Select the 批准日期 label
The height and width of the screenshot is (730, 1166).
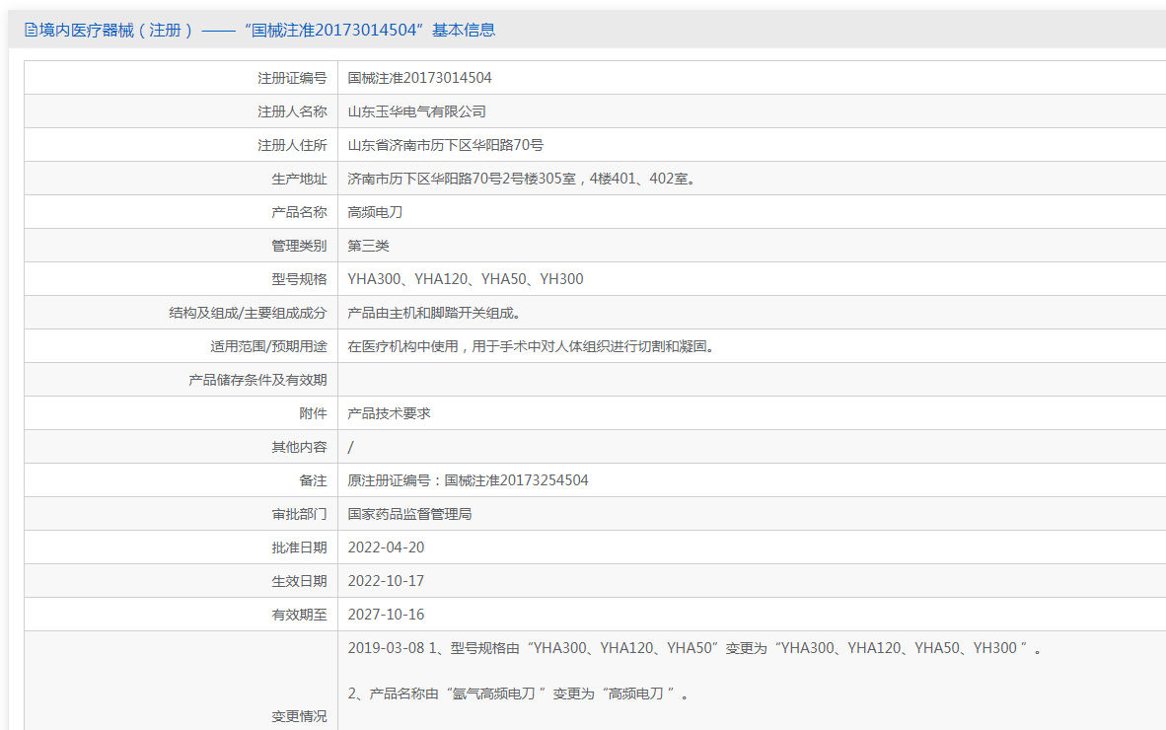pyautogui.click(x=299, y=547)
